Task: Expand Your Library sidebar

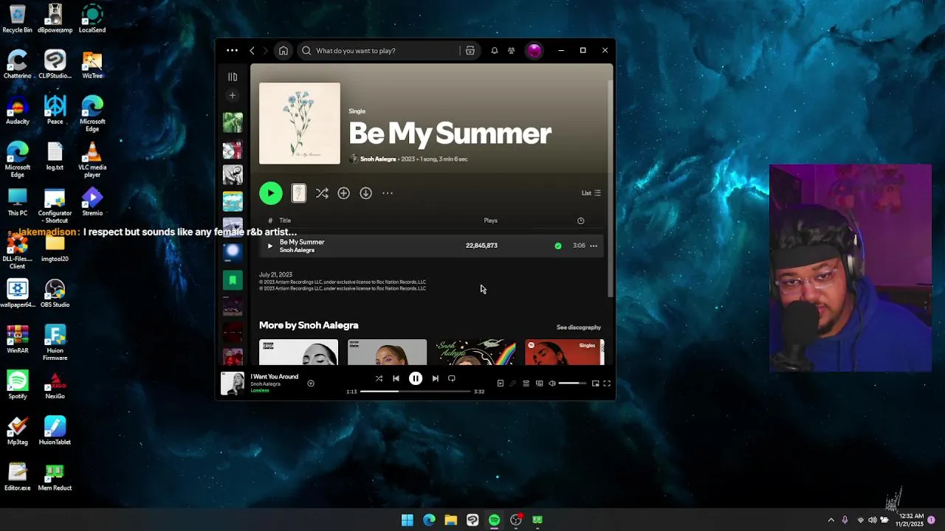Action: 233,77
